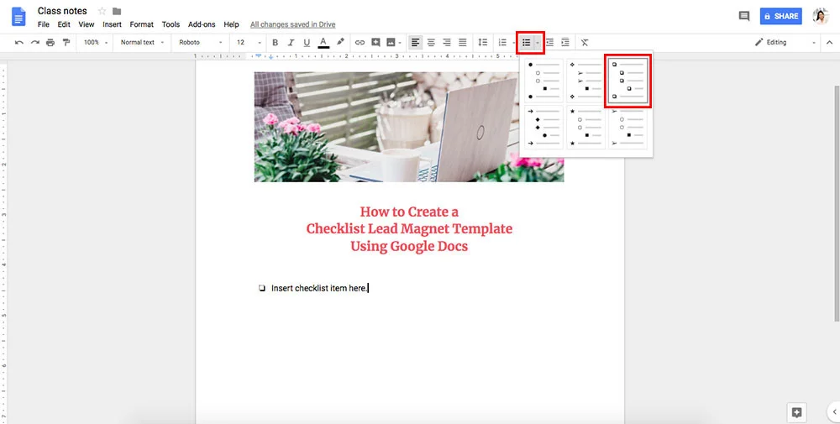Click the Insert image icon
The width and height of the screenshot is (840, 424).
pos(391,42)
